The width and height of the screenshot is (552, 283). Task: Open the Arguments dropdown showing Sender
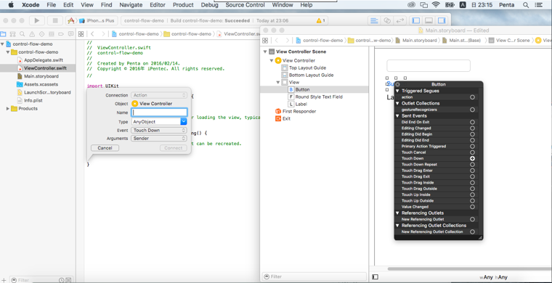pyautogui.click(x=159, y=139)
